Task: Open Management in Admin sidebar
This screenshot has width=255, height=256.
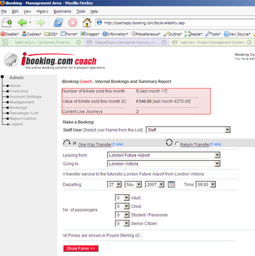Action: (22, 102)
